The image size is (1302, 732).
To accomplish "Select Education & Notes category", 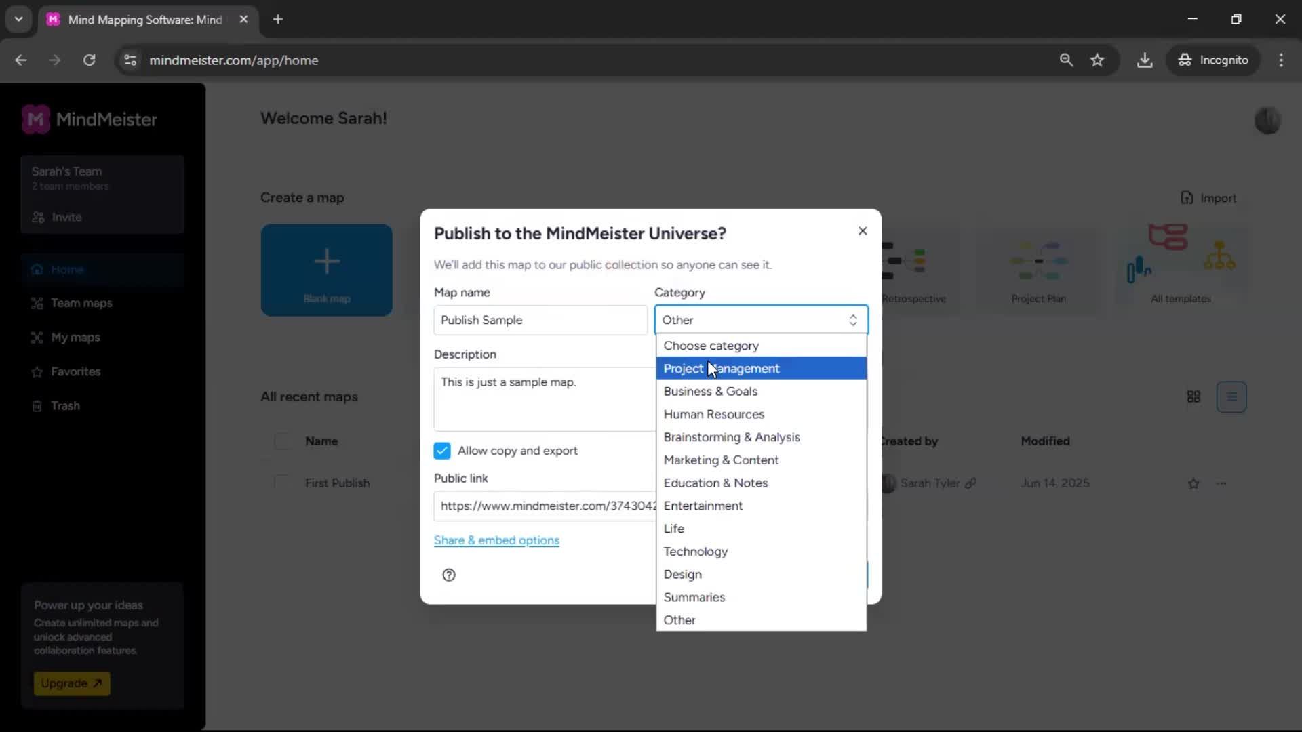I will click(x=761, y=483).
